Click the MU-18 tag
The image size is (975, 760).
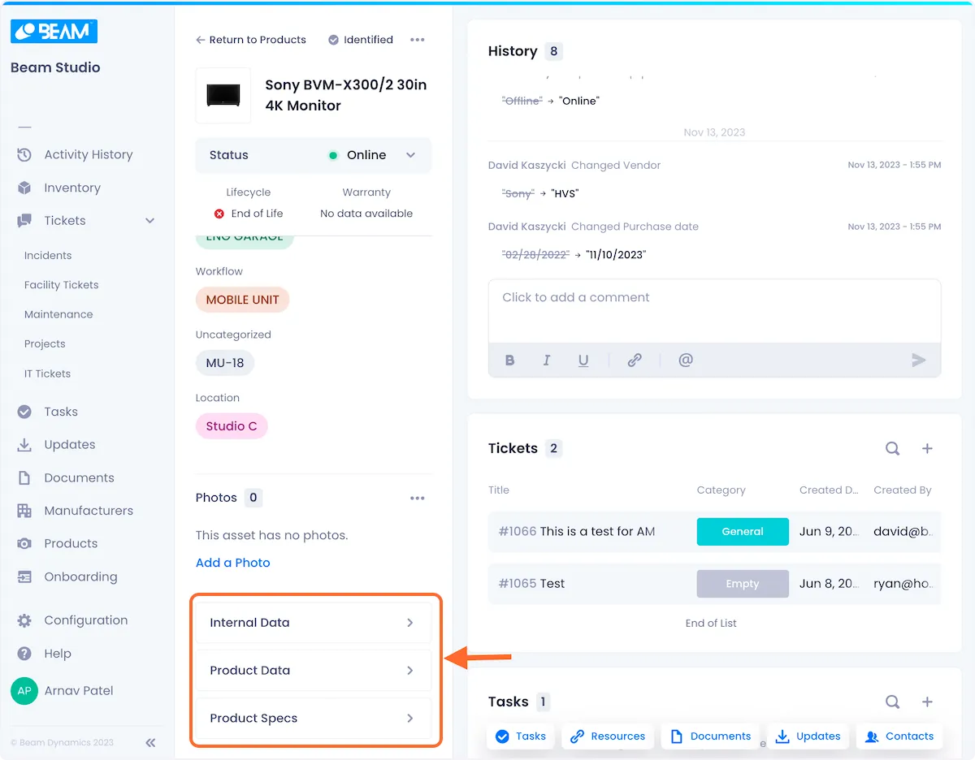tap(225, 363)
